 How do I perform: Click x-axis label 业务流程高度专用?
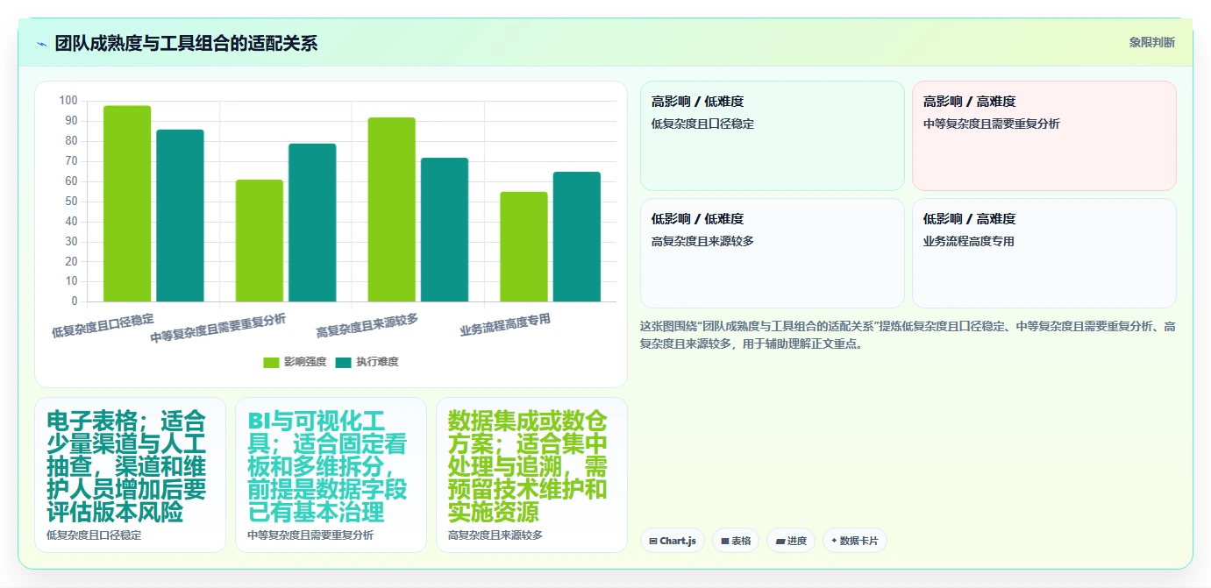click(x=505, y=325)
